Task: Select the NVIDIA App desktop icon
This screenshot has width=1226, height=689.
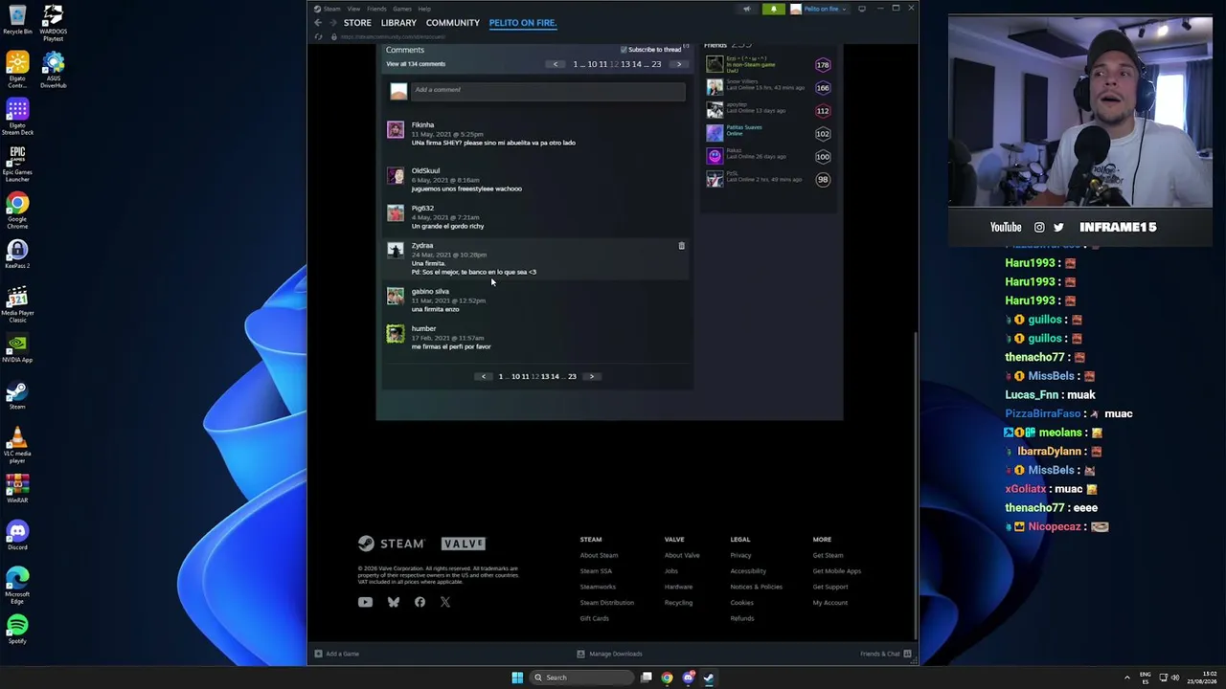Action: pyautogui.click(x=17, y=347)
